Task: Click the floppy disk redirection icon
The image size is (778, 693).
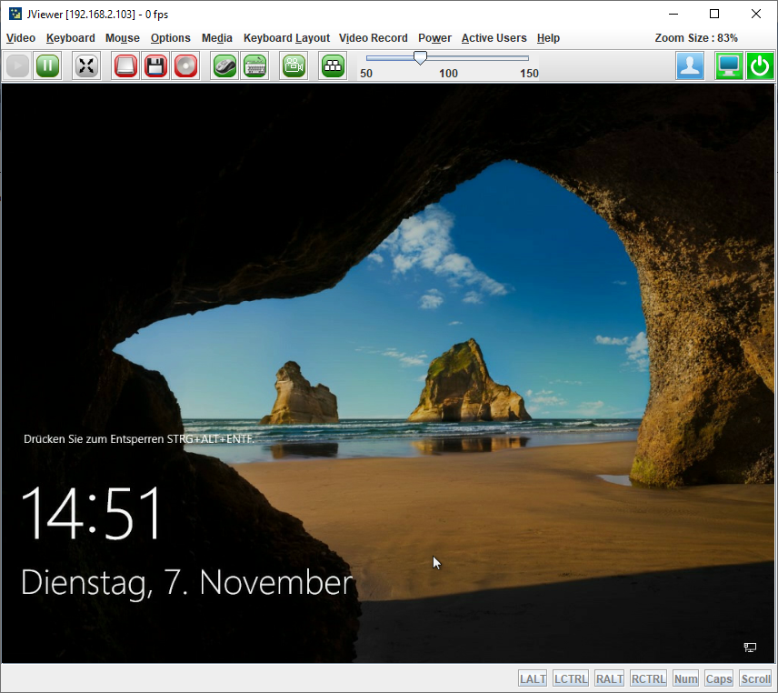Action: [x=156, y=65]
